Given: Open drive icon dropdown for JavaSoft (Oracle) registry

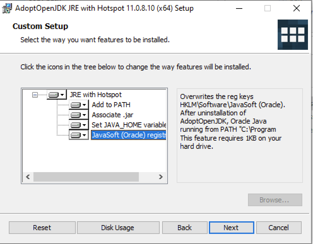Looking at the screenshot, I should [x=79, y=135].
